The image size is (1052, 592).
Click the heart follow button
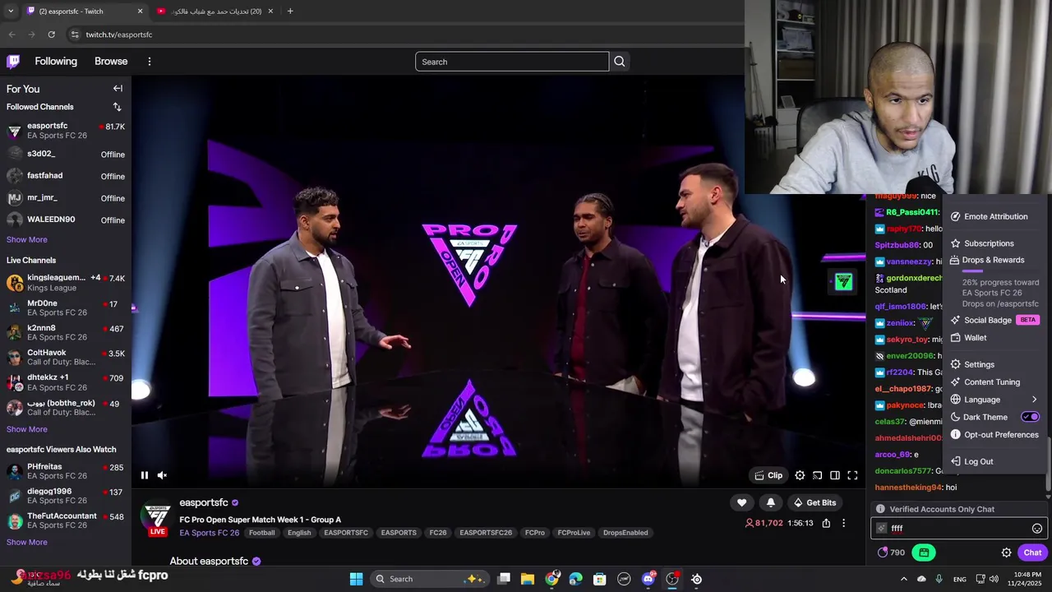coord(741,502)
